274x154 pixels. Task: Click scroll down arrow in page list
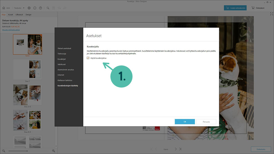(x=56, y=146)
